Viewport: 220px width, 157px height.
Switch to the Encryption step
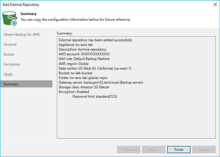point(12,64)
